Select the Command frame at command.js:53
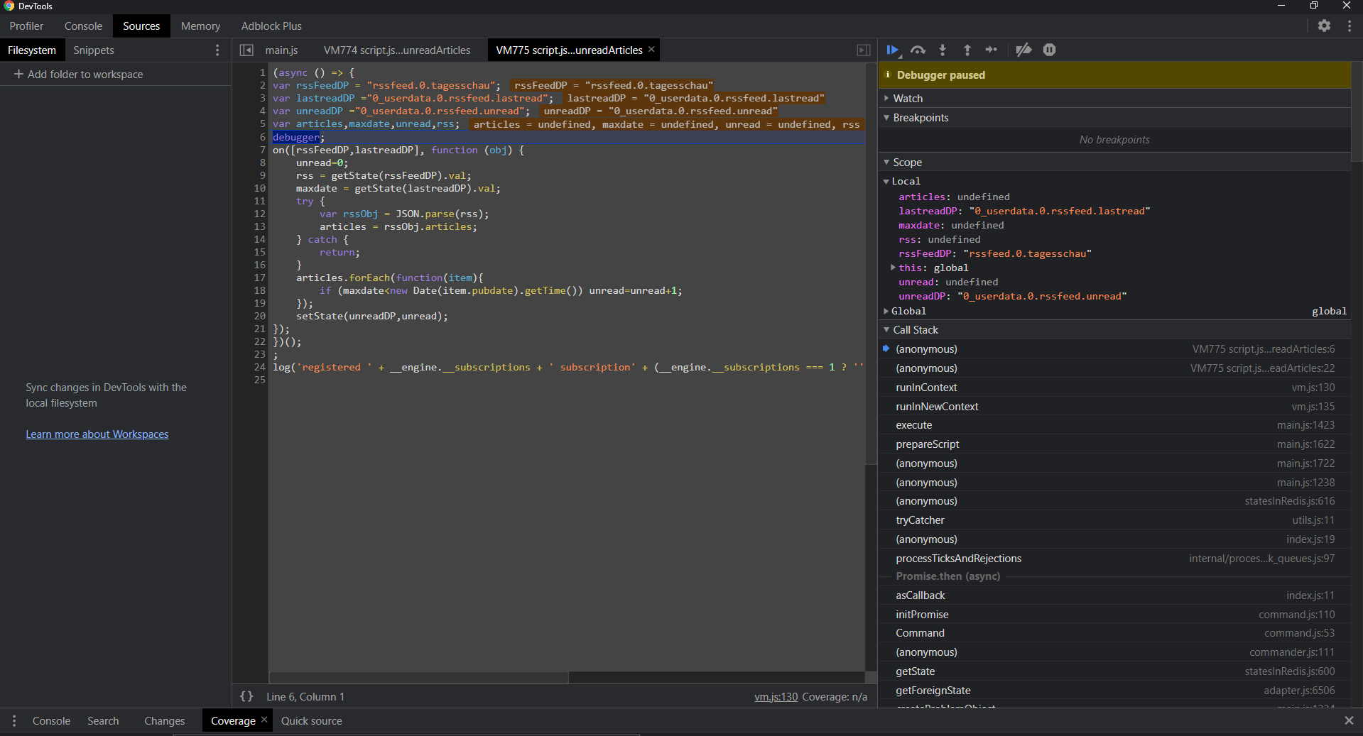The height and width of the screenshot is (736, 1363). (1114, 633)
